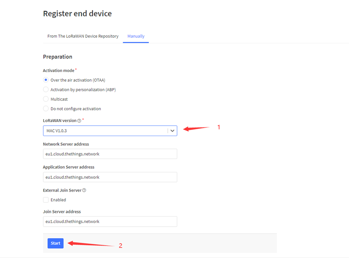The image size is (349, 258).
Task: Click the Multicast label text
Action: 59,99
